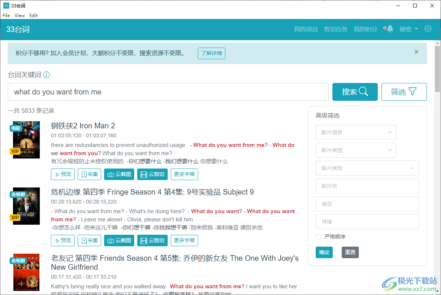Preview the Iron Man 2 clip
Image resolution: width=441 pixels, height=295 pixels.
[x=63, y=174]
